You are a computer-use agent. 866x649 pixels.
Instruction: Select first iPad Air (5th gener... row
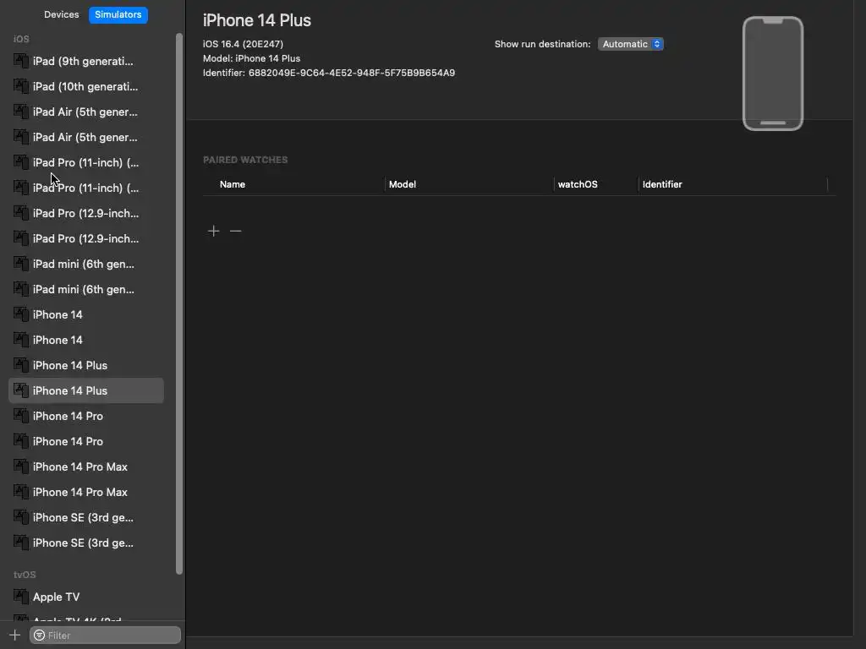click(86, 112)
